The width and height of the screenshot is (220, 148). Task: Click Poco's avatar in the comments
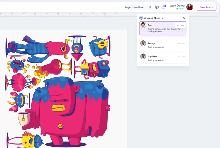(143, 25)
